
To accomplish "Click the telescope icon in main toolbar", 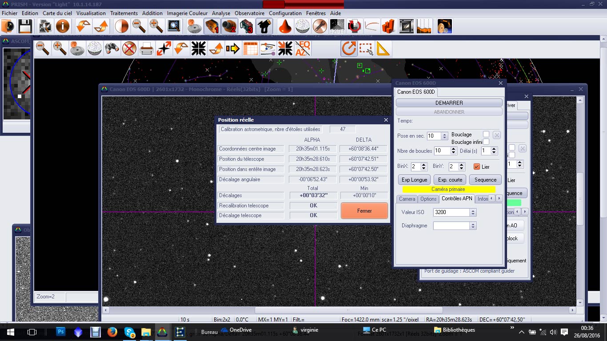I will [264, 27].
